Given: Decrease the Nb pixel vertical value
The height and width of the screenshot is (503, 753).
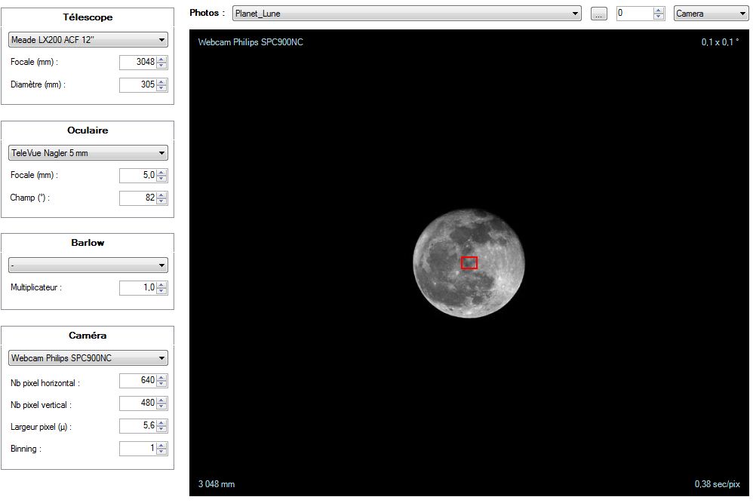Looking at the screenshot, I should pyautogui.click(x=161, y=406).
